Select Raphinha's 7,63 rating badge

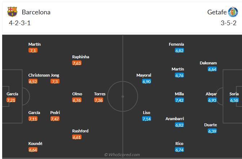coord(77,63)
